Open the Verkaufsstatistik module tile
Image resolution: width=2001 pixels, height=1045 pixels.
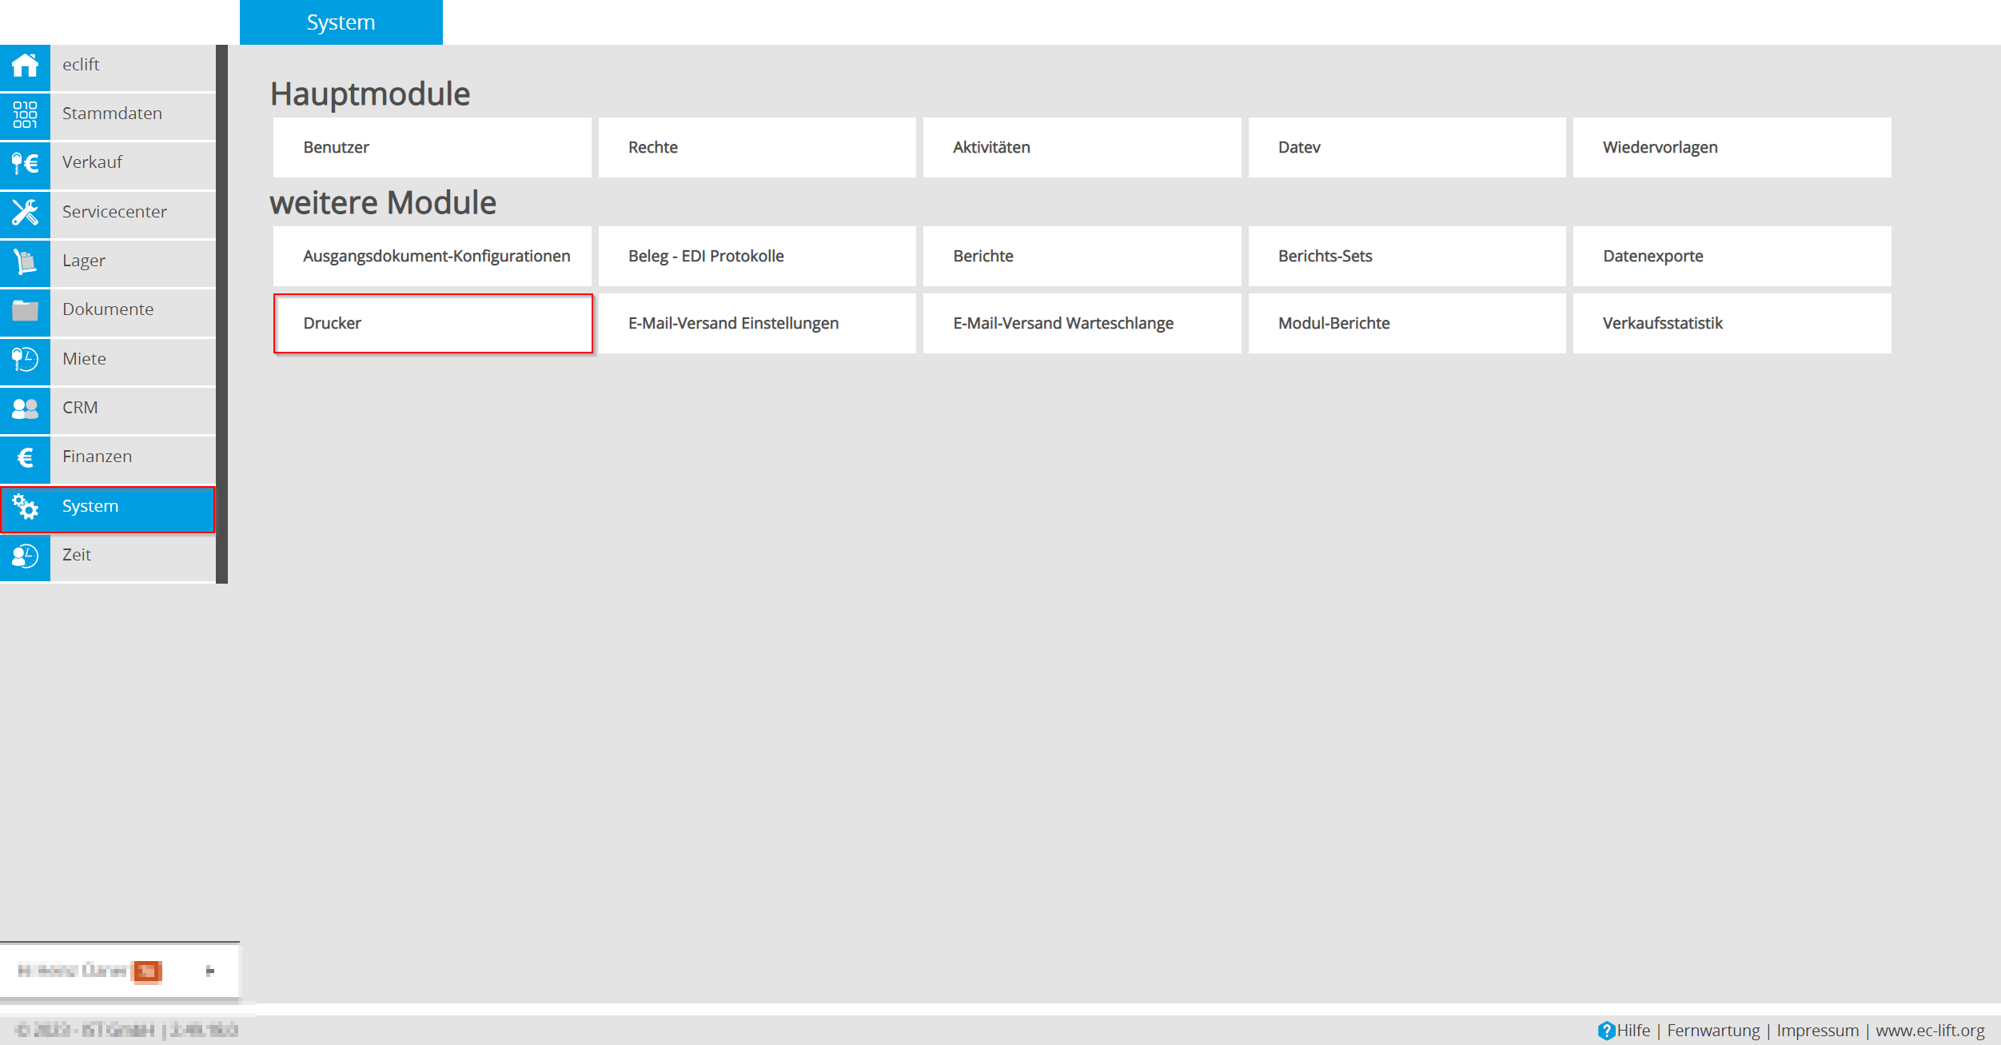1731,323
